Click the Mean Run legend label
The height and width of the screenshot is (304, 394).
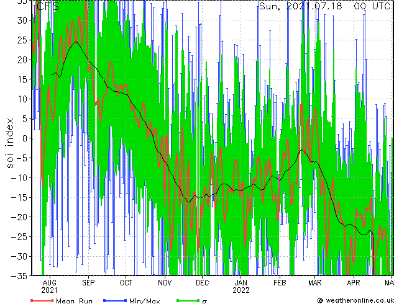[74, 301]
